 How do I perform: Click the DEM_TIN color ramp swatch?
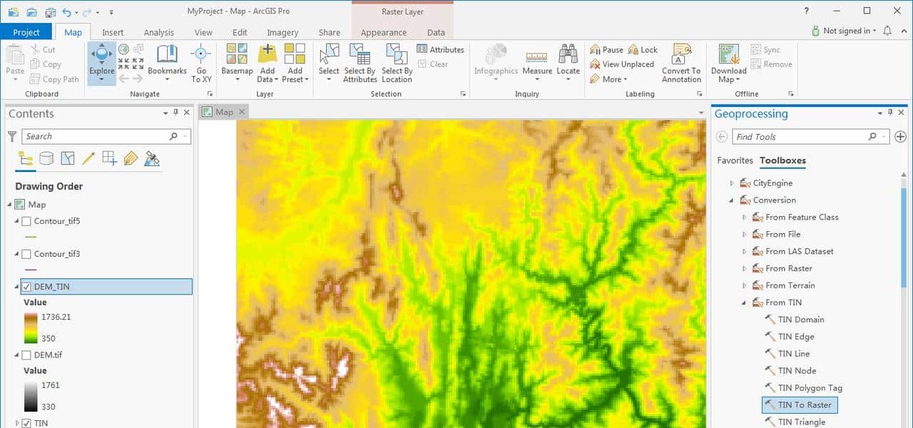tap(29, 328)
